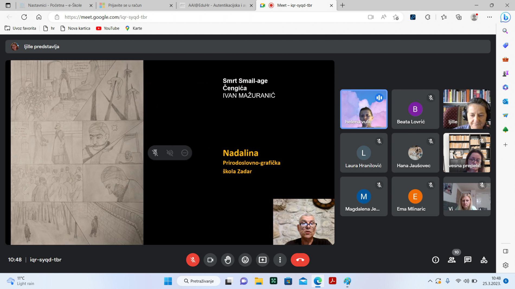Open the emoji reactions button
Image resolution: width=515 pixels, height=289 pixels.
click(x=245, y=260)
